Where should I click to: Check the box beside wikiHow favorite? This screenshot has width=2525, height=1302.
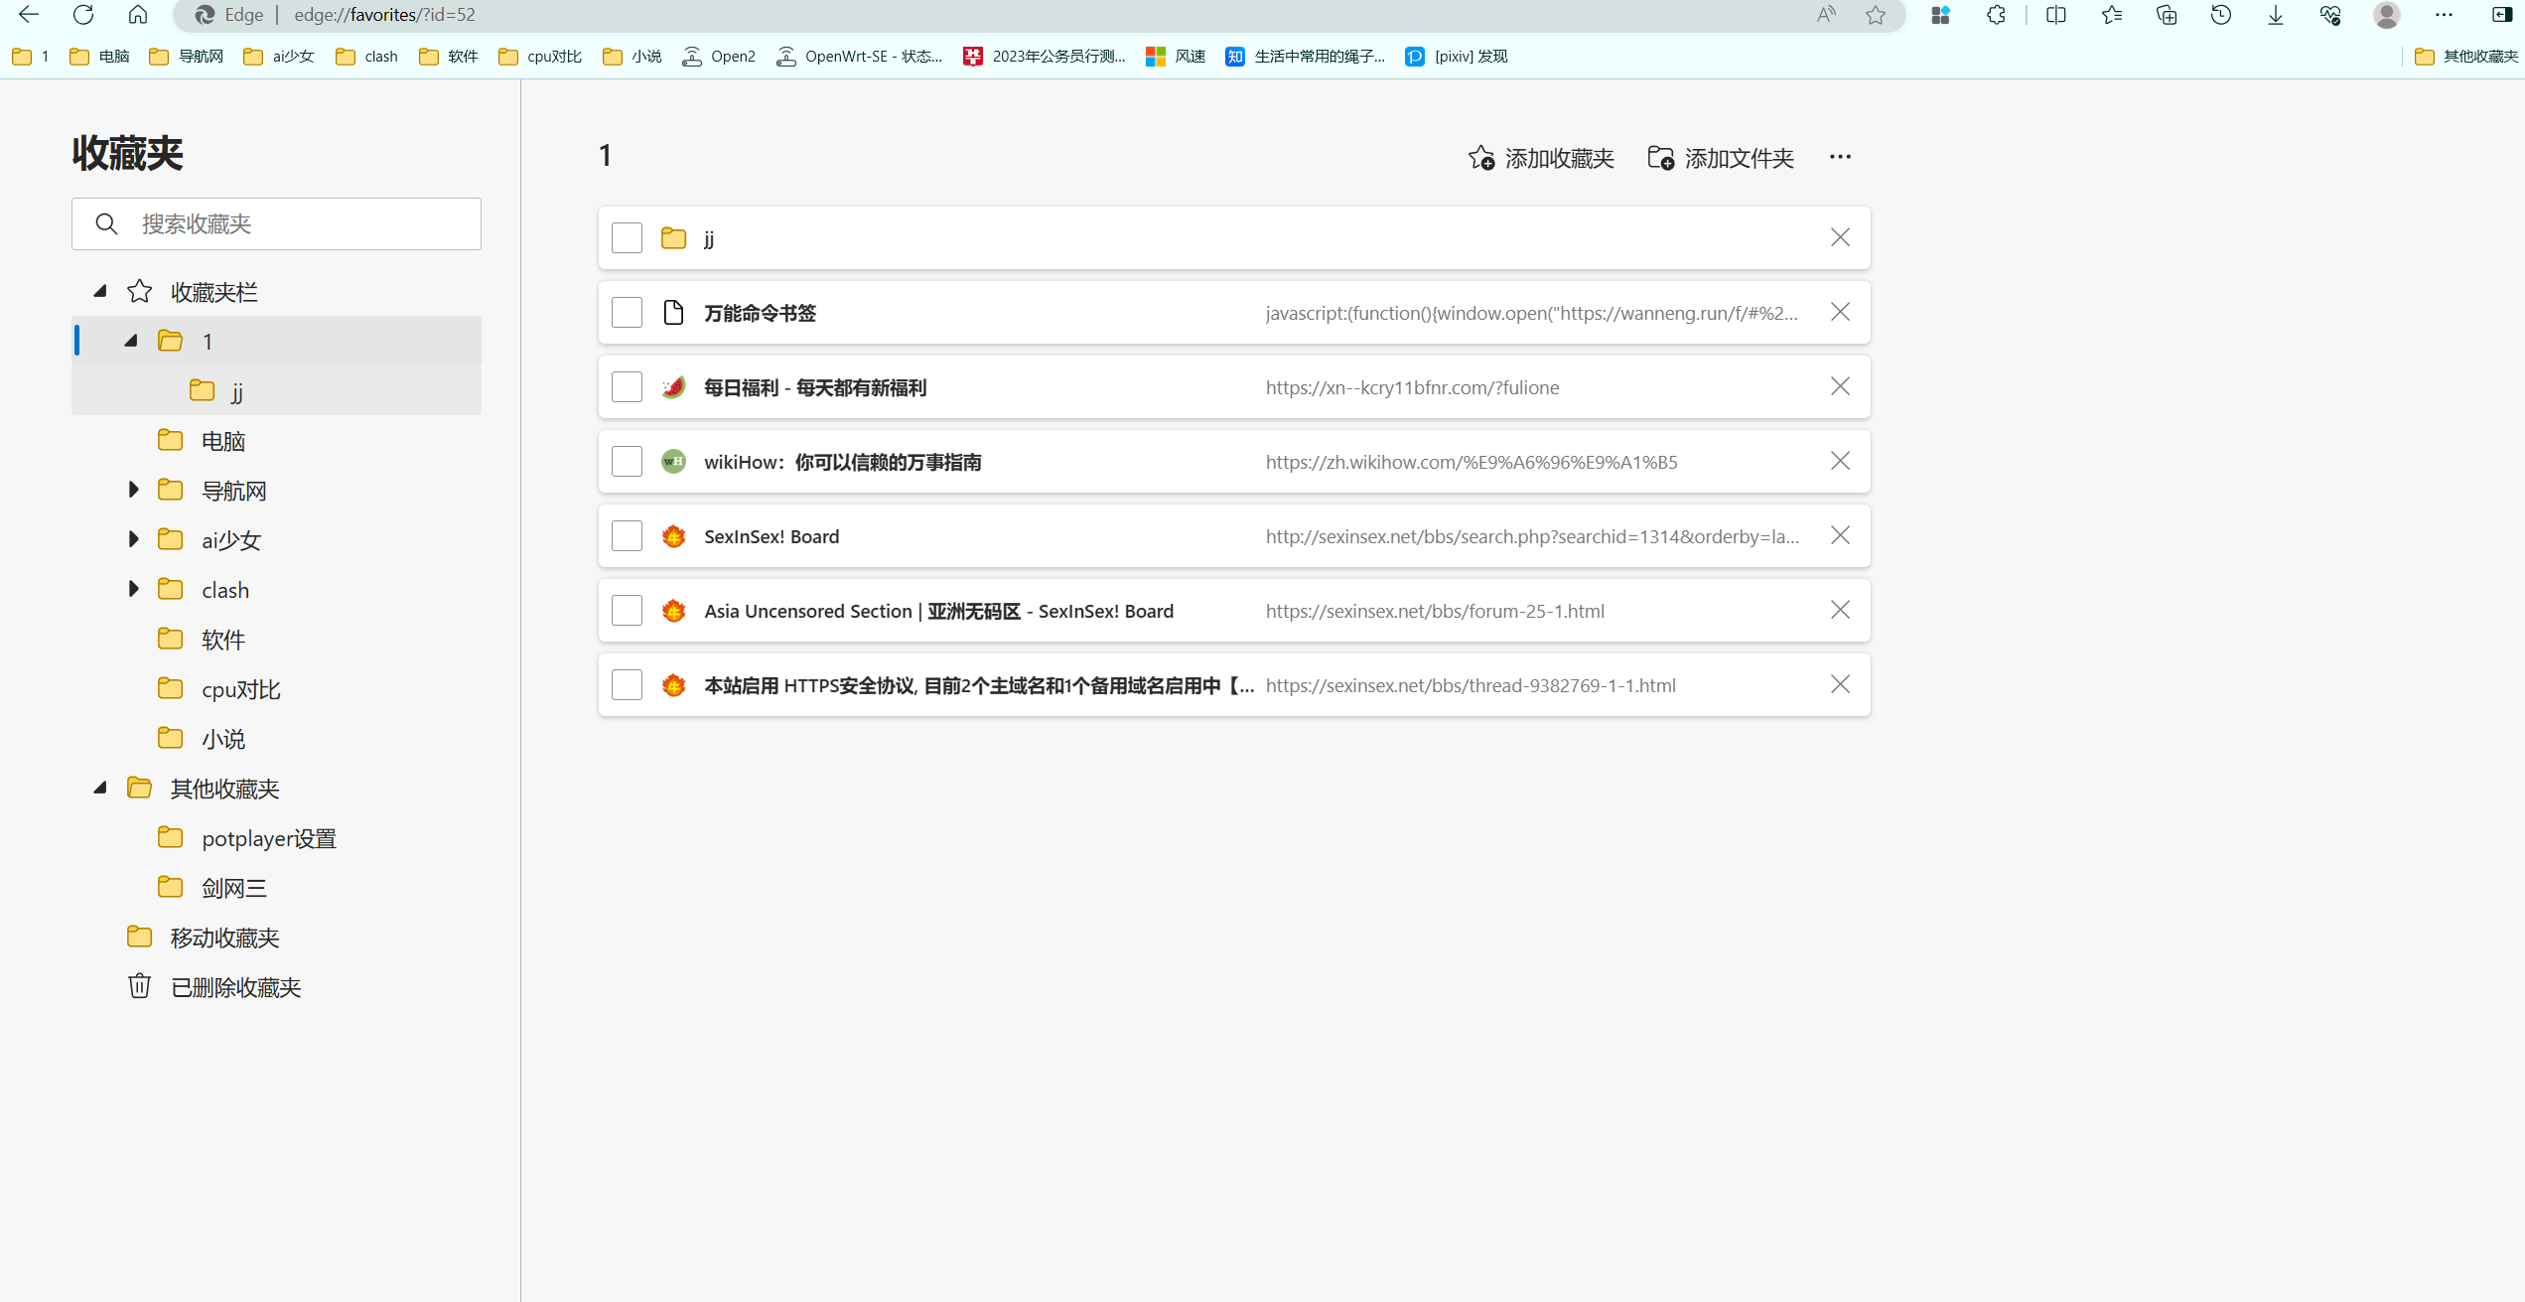click(x=627, y=462)
